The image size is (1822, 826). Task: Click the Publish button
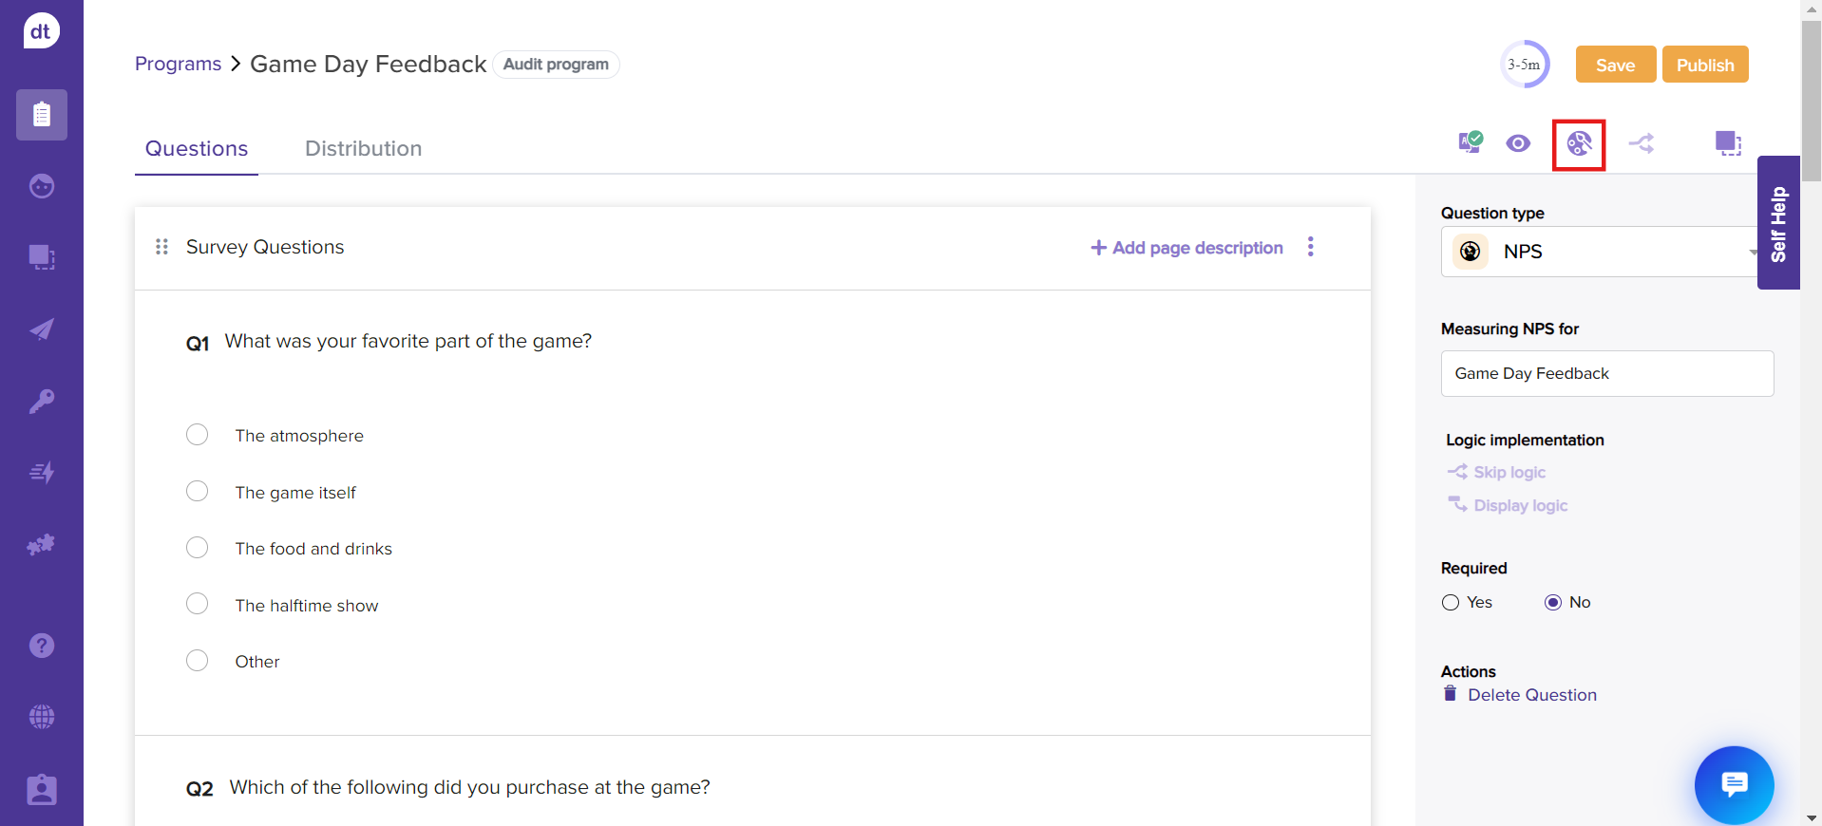pyautogui.click(x=1704, y=66)
